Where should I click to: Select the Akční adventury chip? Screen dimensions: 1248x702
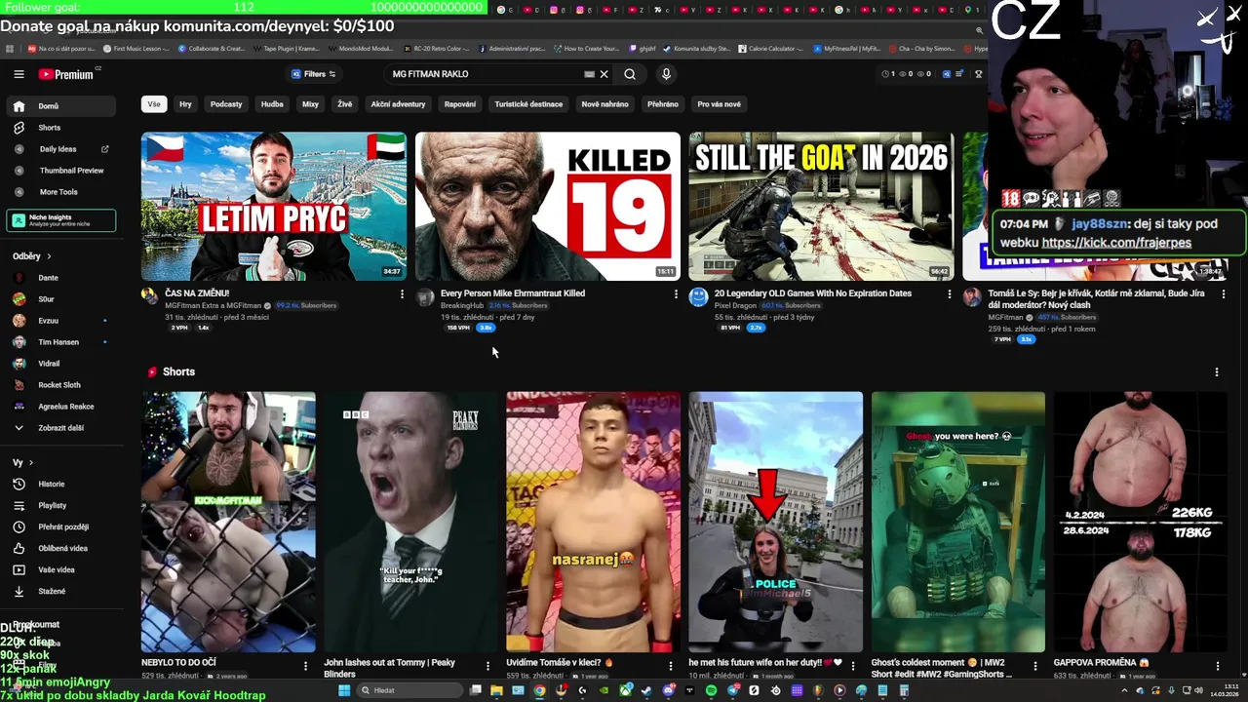pyautogui.click(x=398, y=104)
